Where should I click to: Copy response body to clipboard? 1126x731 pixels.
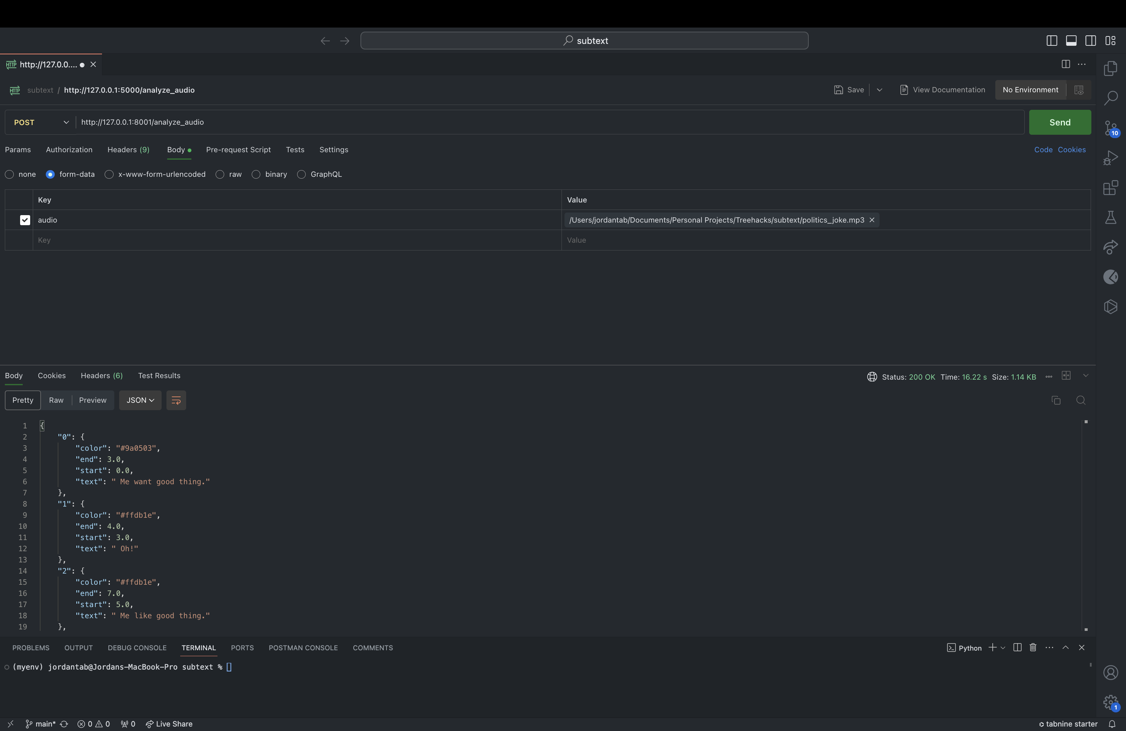pos(1056,400)
